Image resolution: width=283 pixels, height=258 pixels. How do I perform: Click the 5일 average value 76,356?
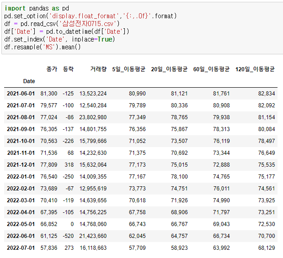point(137,129)
